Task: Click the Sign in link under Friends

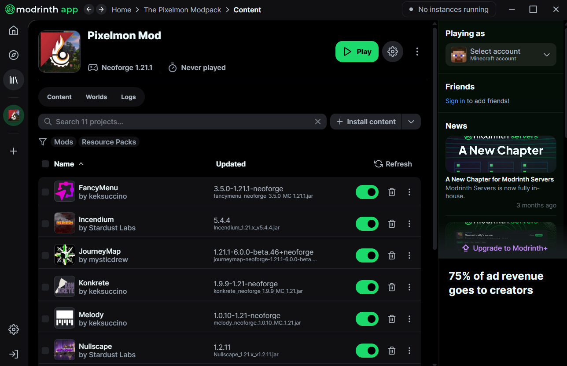Action: (x=455, y=101)
